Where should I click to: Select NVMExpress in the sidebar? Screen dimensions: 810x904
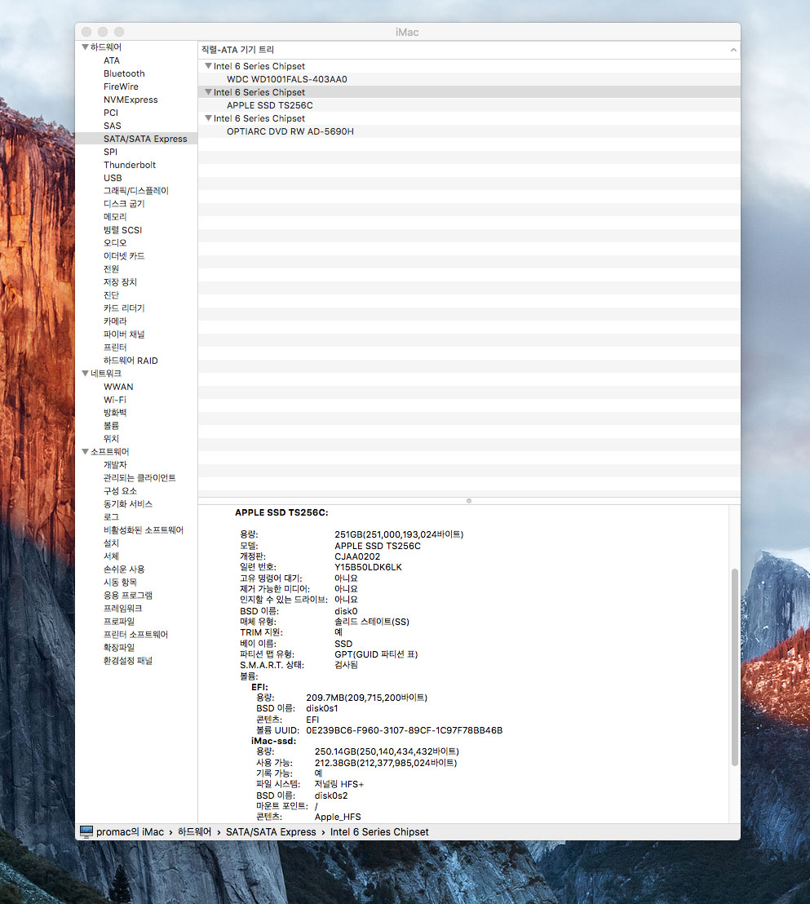[131, 100]
